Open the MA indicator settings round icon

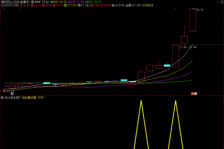[x=33, y=2]
